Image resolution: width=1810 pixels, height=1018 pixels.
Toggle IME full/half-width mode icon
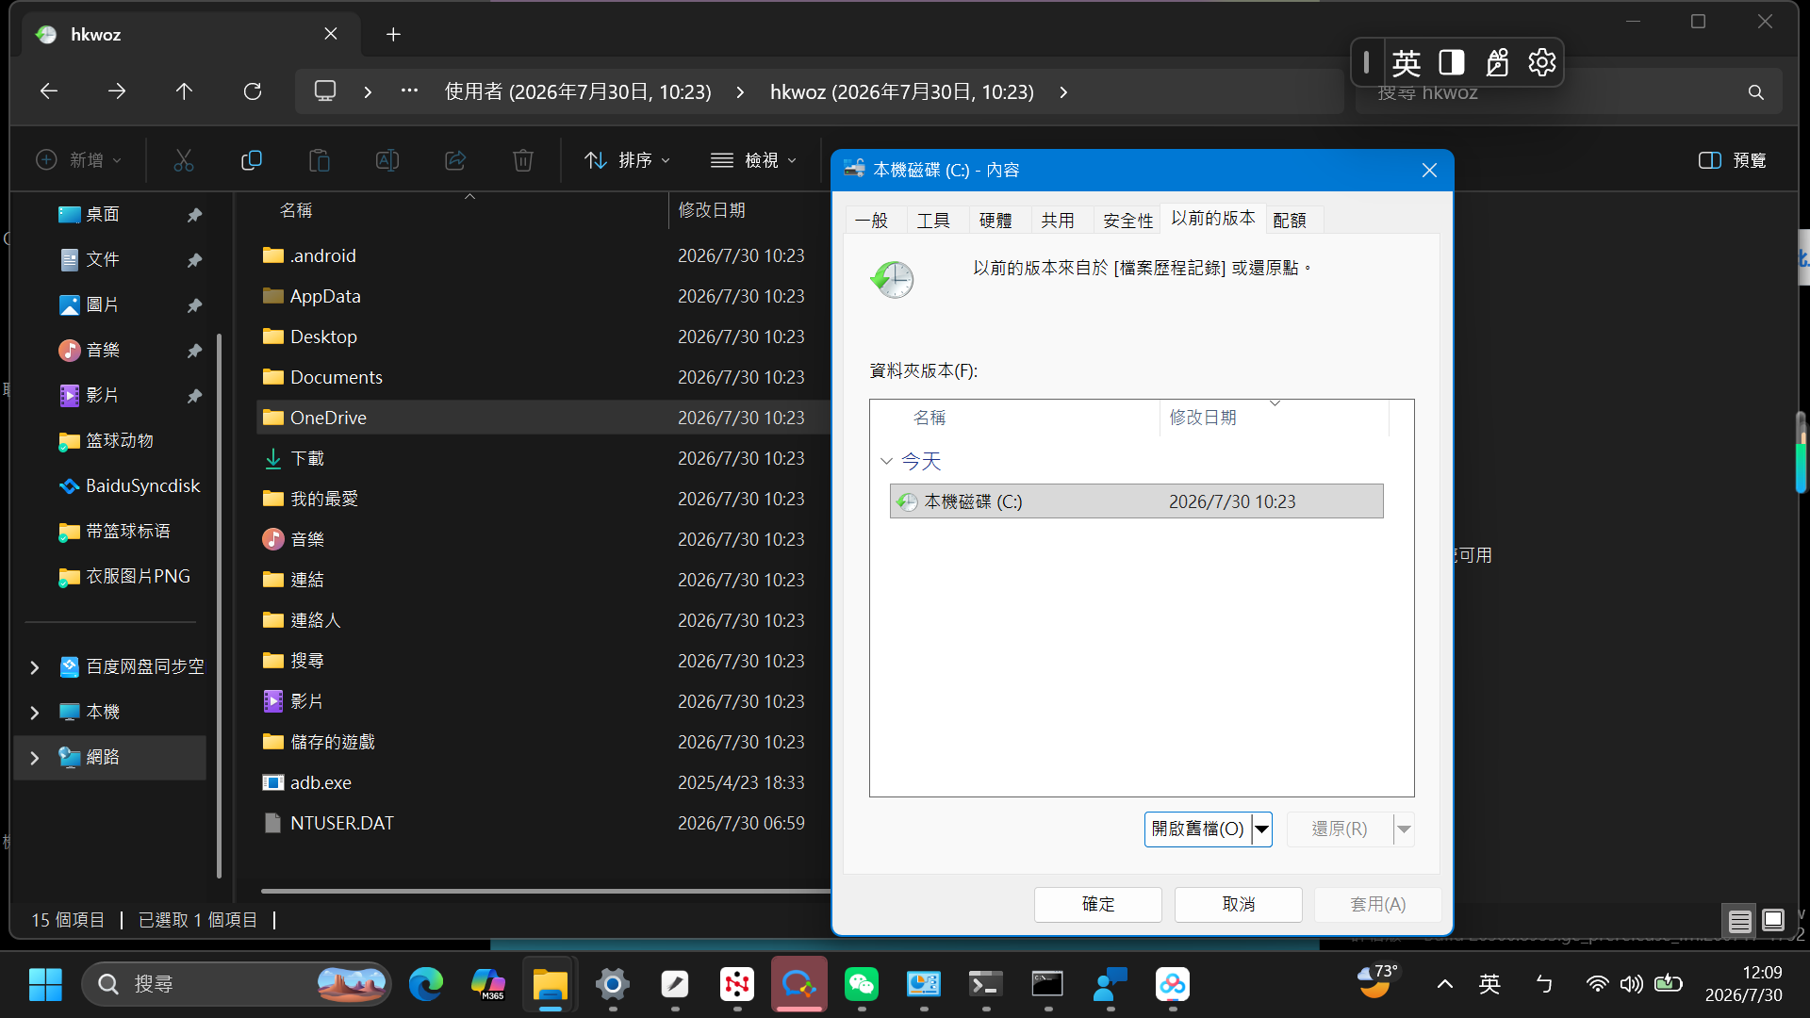point(1452,62)
